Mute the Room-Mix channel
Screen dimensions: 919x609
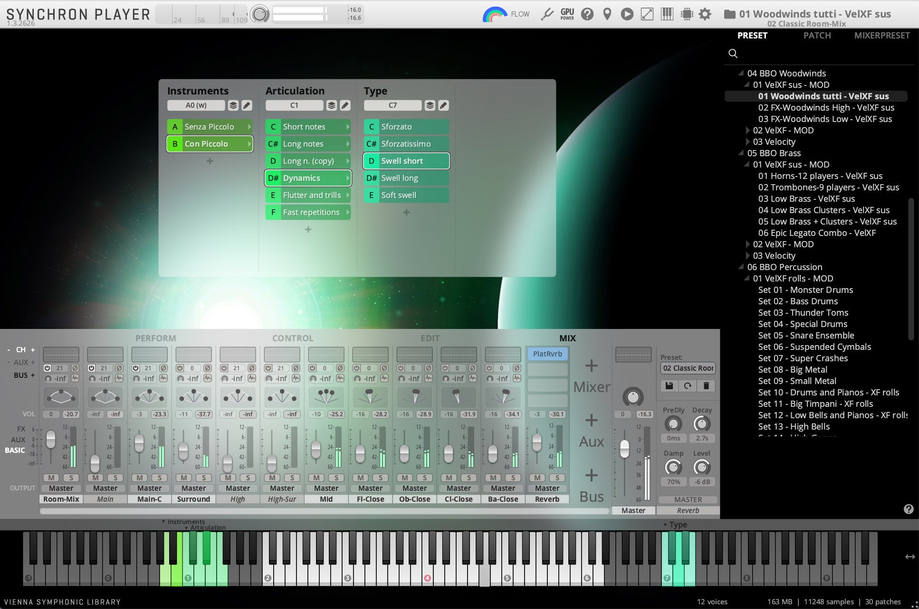pos(51,478)
